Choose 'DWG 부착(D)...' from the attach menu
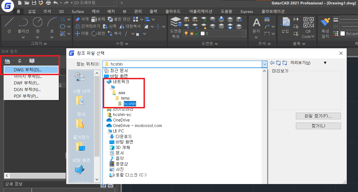This screenshot has width=358, height=192. pyautogui.click(x=31, y=70)
